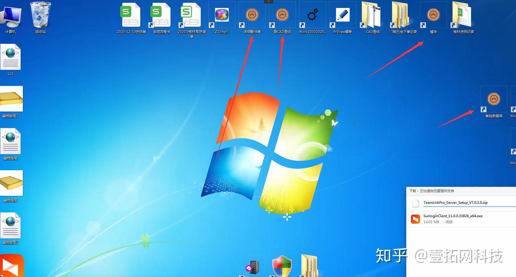Open the 回收站 recycle bin icon
The height and width of the screenshot is (277, 516).
41,17
